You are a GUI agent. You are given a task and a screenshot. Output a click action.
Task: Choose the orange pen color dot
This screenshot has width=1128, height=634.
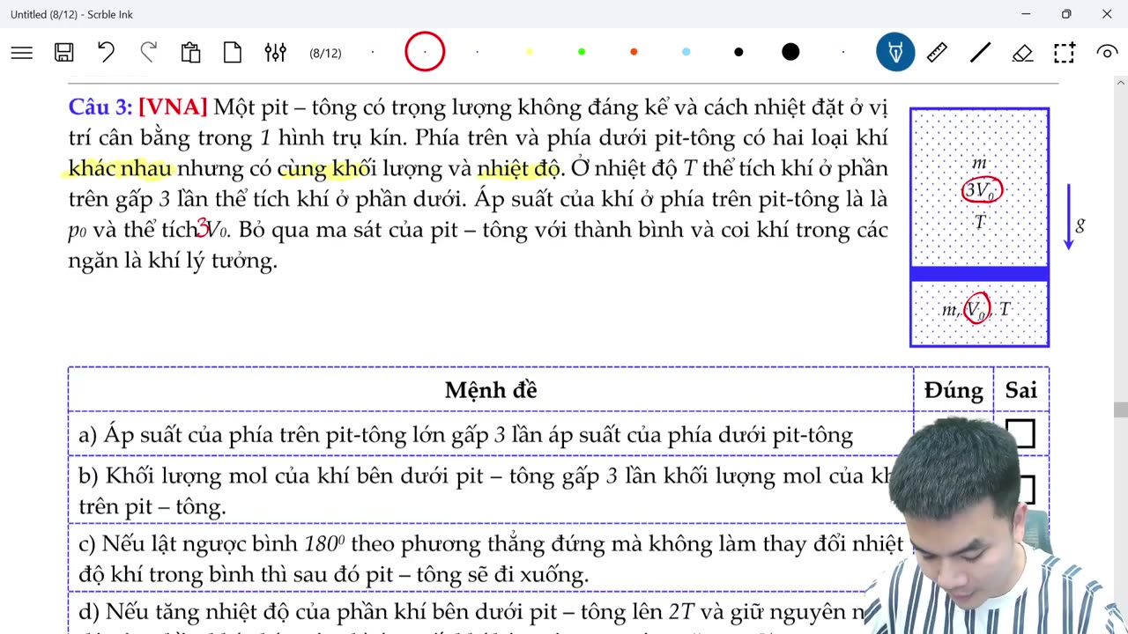[x=634, y=53]
